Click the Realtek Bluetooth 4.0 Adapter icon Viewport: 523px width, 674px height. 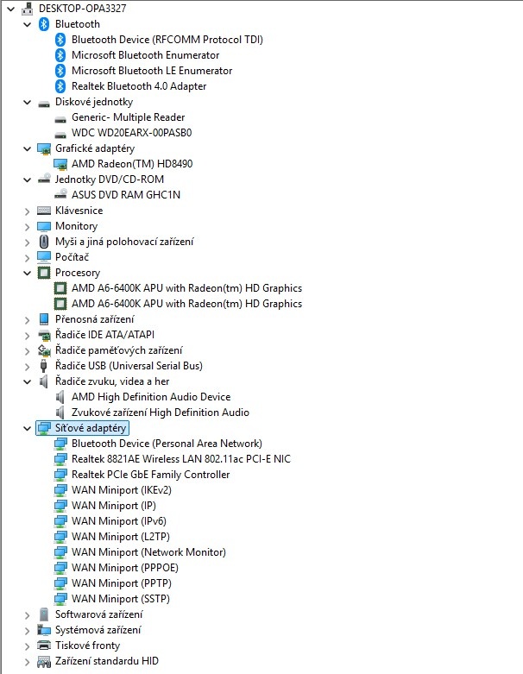(60, 86)
